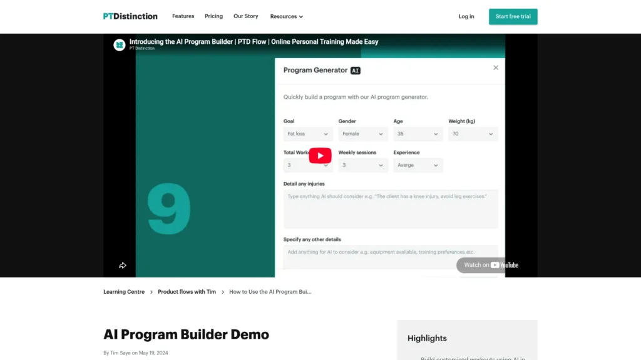This screenshot has height=360, width=641.
Task: Click the Detail any injuries text area
Action: click(x=391, y=209)
